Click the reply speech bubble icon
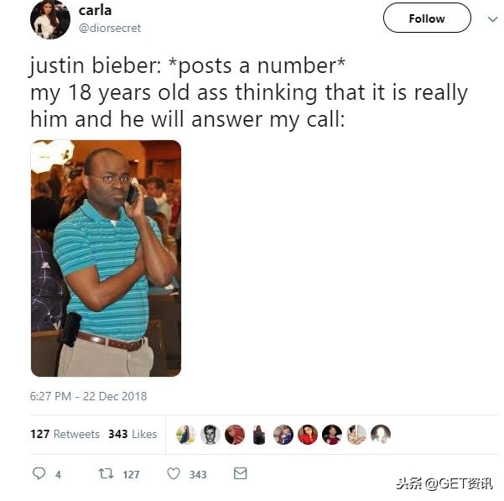The height and width of the screenshot is (501, 504). click(39, 473)
